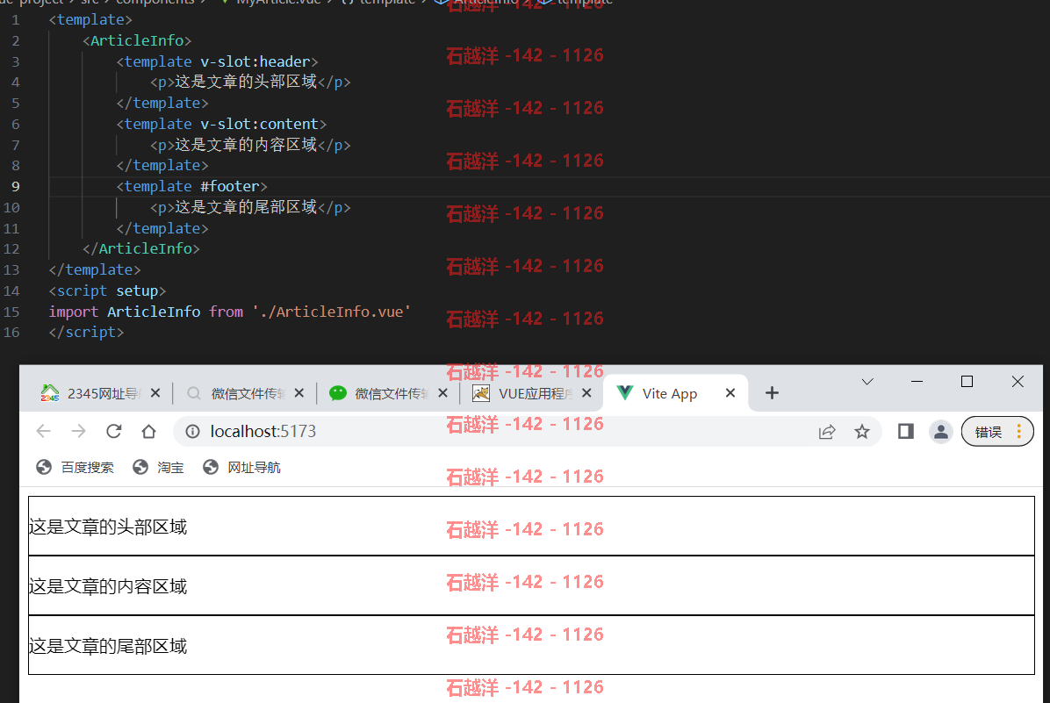
Task: Close the Vite App tab
Action: click(x=730, y=393)
